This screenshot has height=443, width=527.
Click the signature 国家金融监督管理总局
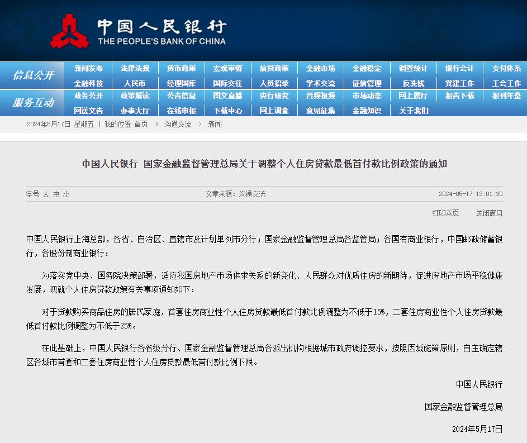pyautogui.click(x=464, y=407)
